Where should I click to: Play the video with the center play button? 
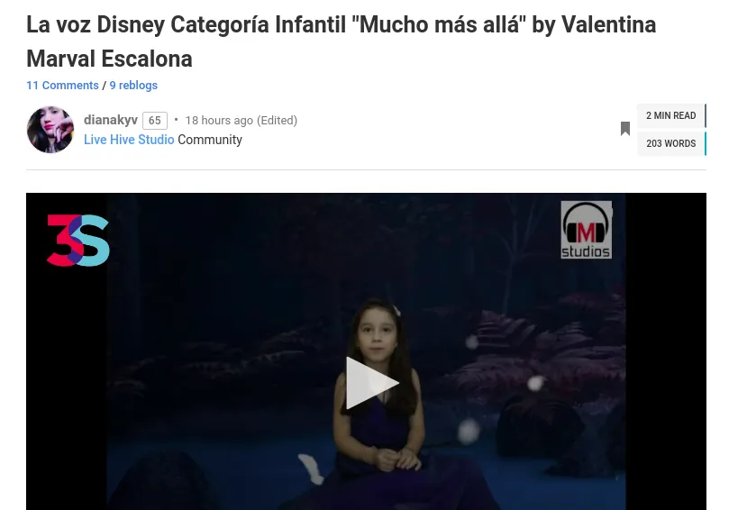tap(372, 382)
